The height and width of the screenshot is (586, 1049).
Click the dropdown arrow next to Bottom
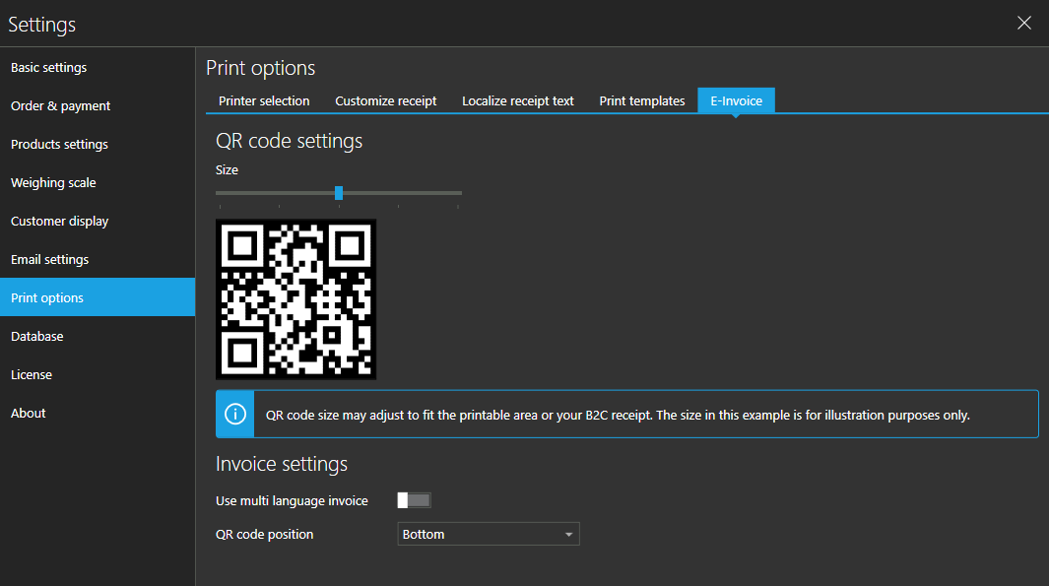click(568, 535)
